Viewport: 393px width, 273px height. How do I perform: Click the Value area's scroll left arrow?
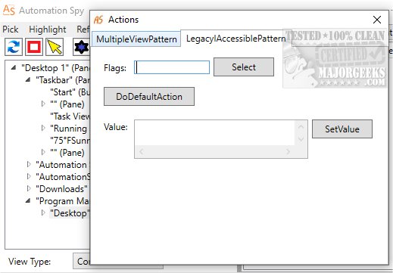(x=142, y=151)
